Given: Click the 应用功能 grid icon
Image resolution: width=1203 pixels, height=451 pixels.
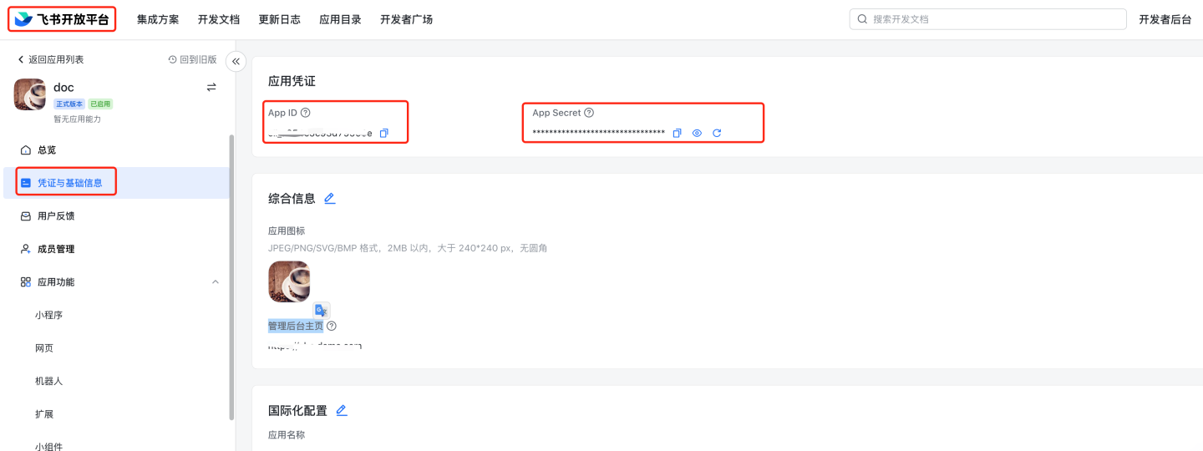Looking at the screenshot, I should (25, 282).
